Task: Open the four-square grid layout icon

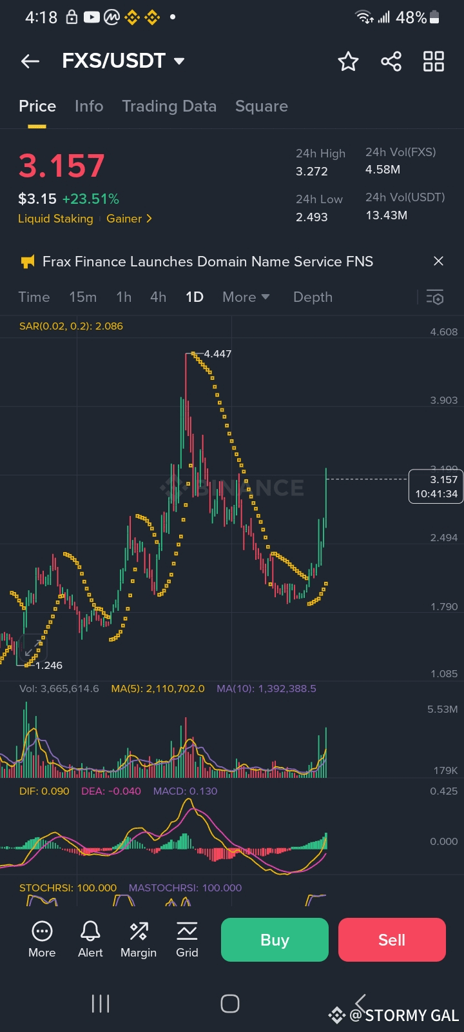Action: coord(434,61)
